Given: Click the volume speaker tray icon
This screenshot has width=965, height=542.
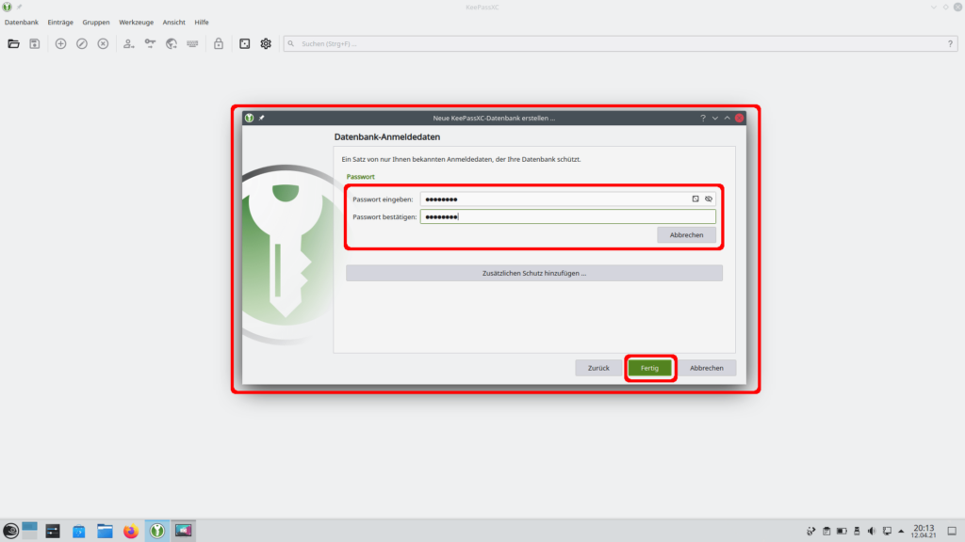Looking at the screenshot, I should pyautogui.click(x=872, y=531).
